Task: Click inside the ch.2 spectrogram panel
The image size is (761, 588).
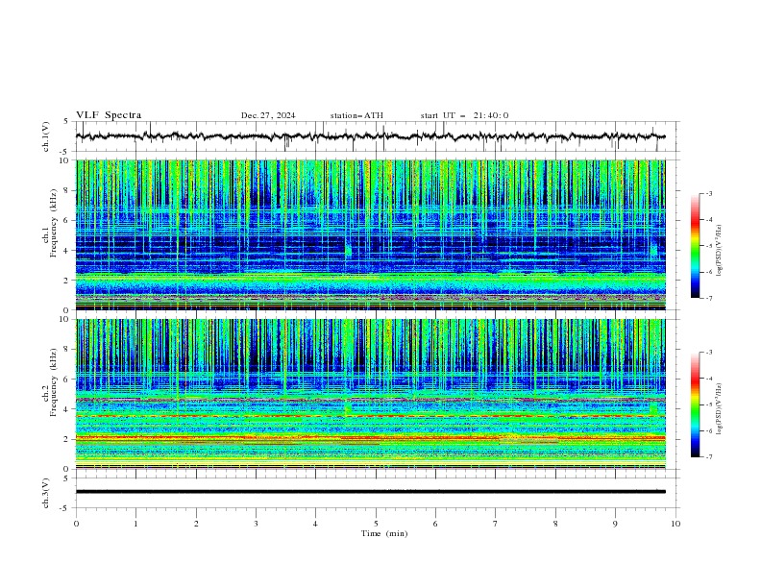Action: click(x=371, y=394)
